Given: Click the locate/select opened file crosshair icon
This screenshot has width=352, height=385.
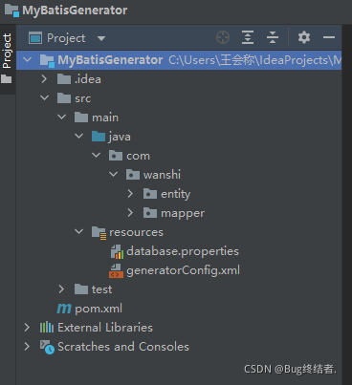Looking at the screenshot, I should click(223, 37).
